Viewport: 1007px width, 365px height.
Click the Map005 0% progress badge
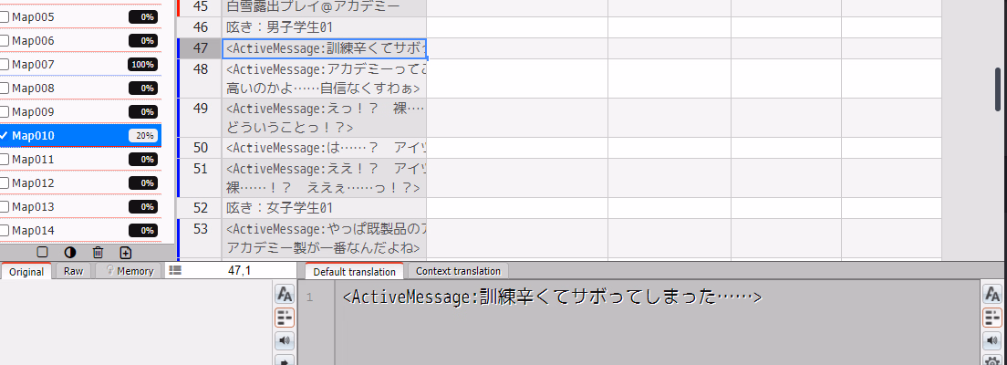pos(144,17)
